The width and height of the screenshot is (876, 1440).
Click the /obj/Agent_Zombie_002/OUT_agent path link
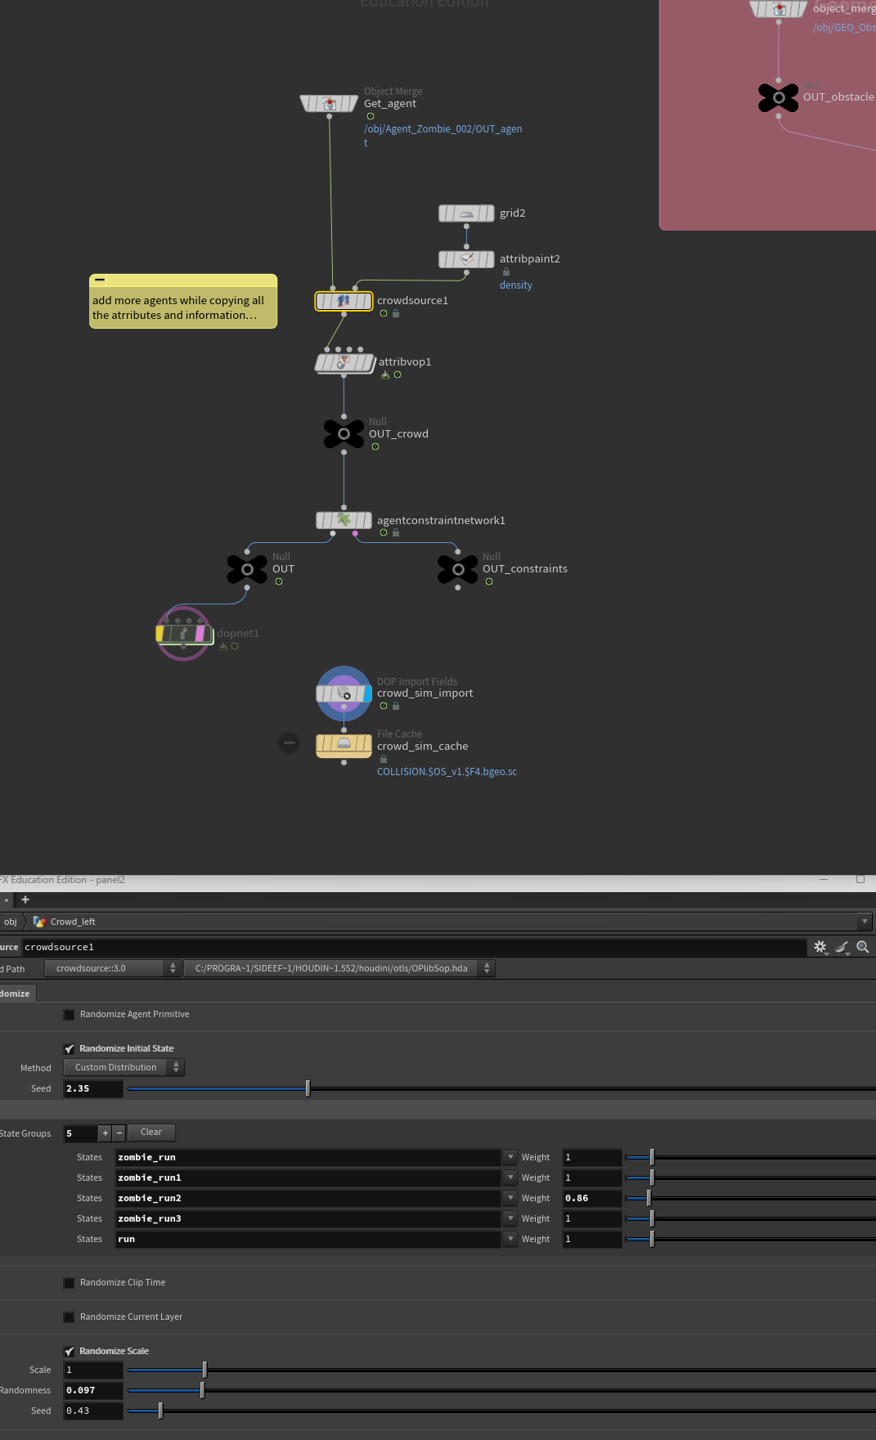tap(442, 136)
